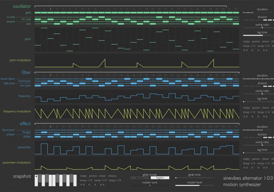
Task: Shift oscillator pattern right with single arrow
Action: 258,50
